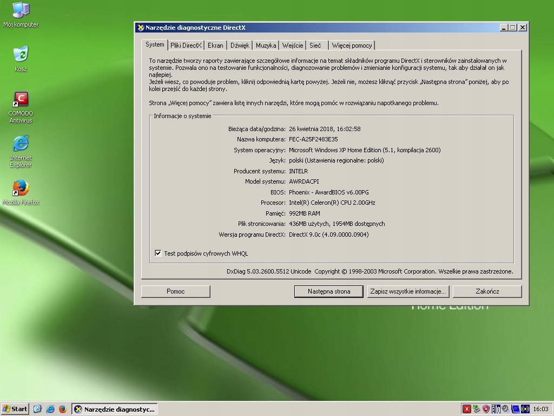Go to the Muzyka tab
554x416 pixels.
pos(266,45)
